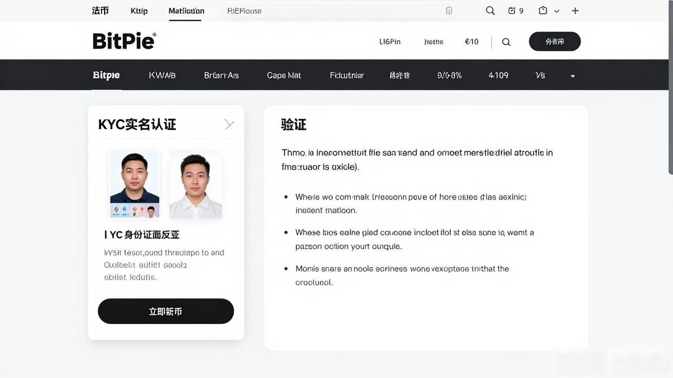Viewport: 673px width, 378px height.
Task: Click the small thumbnail strip under left photo
Action: 135,211
